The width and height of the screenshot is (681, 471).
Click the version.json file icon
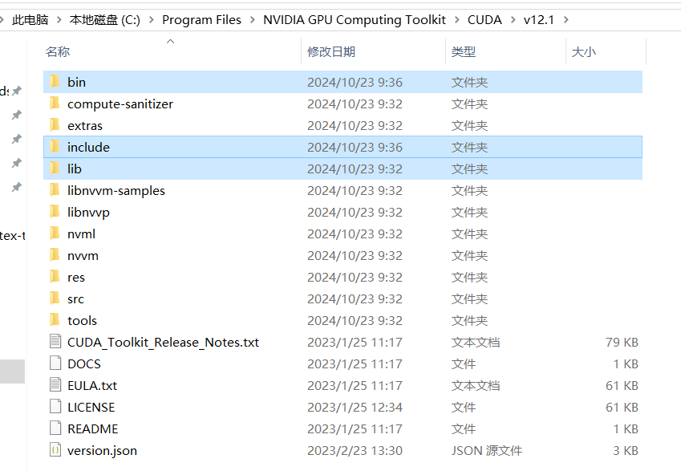[55, 450]
